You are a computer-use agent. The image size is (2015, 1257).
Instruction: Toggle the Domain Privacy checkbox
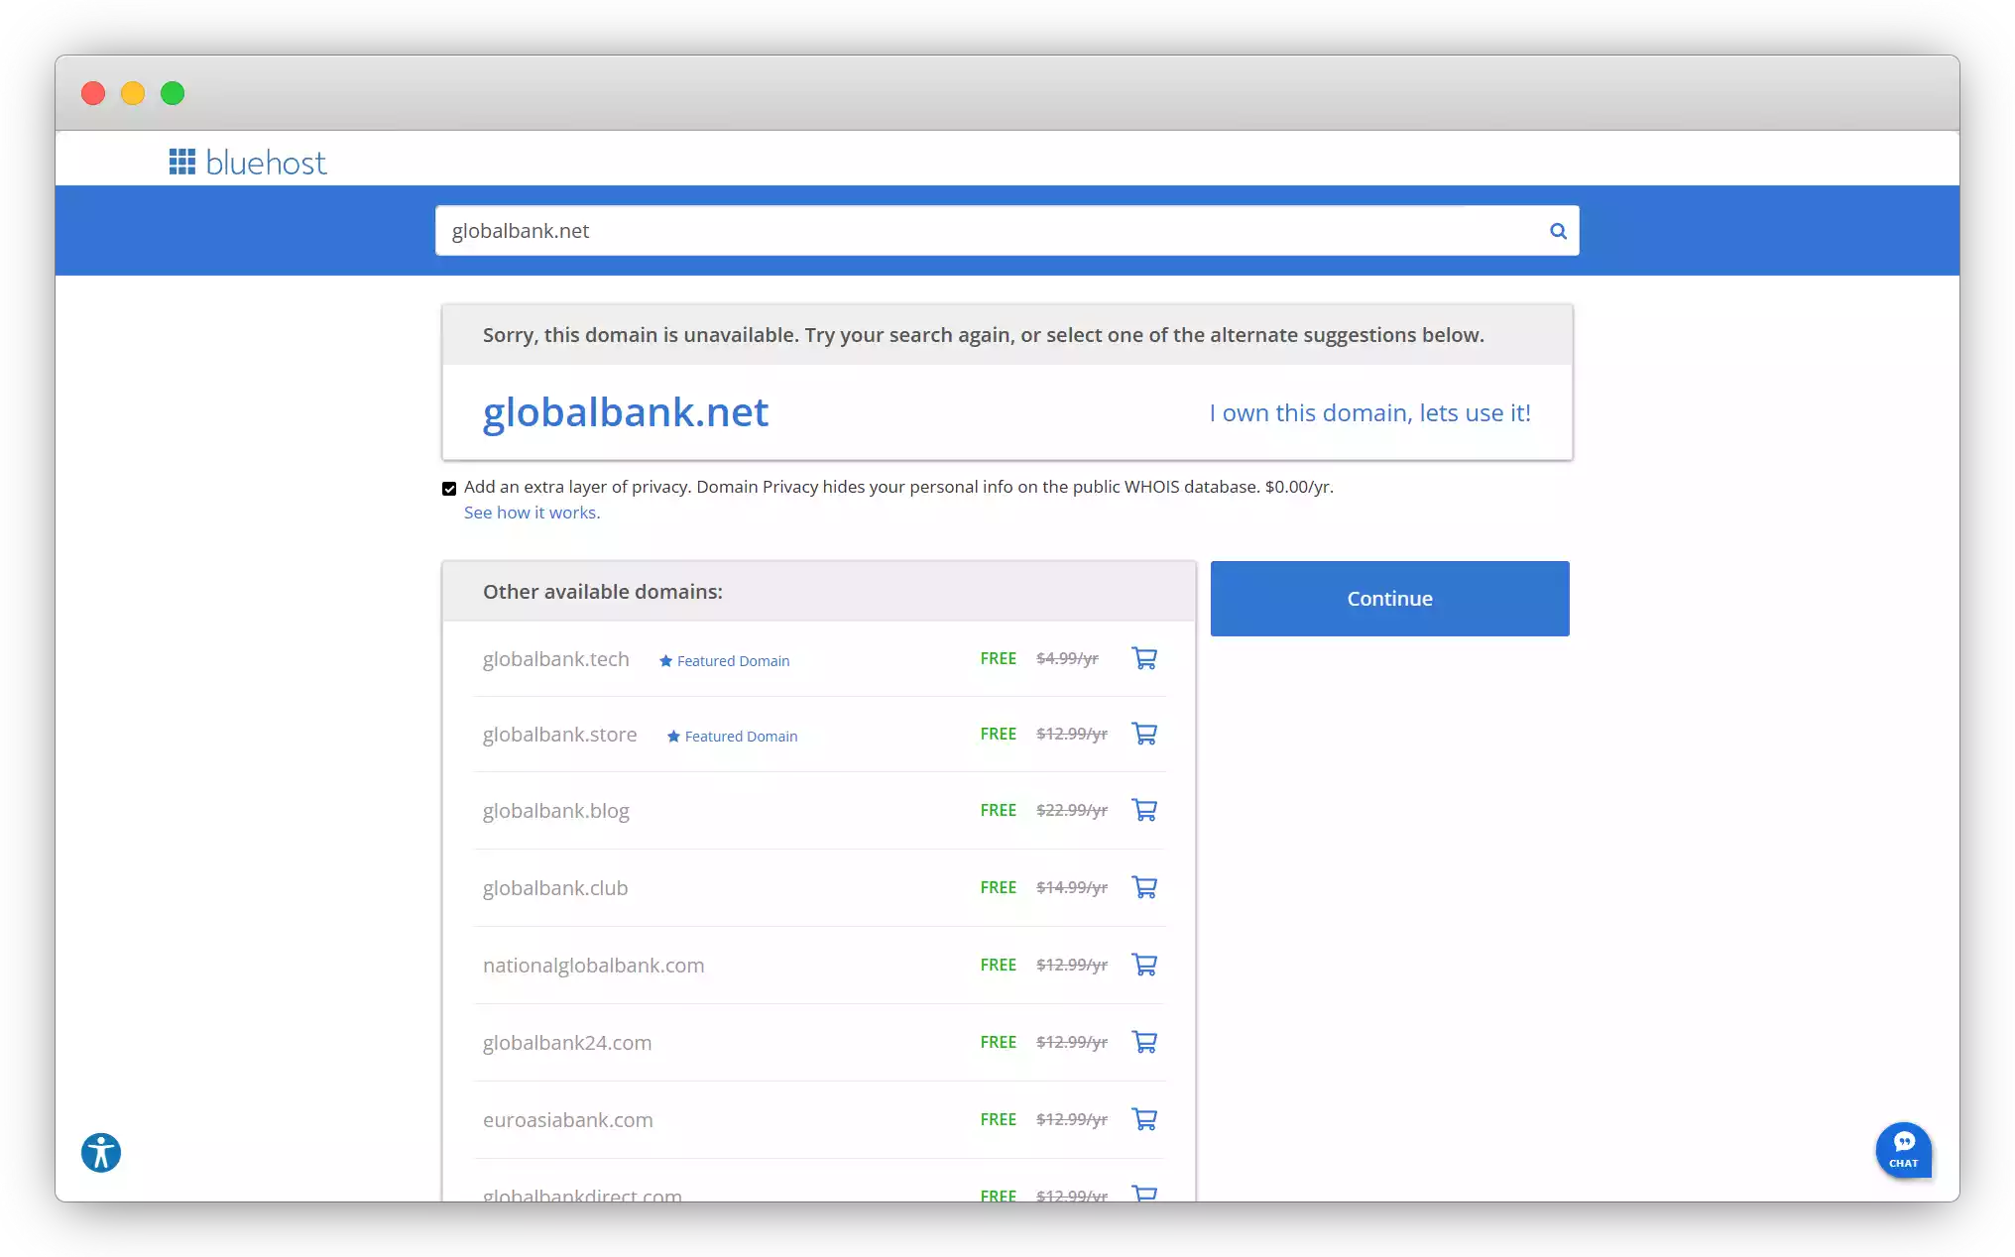click(449, 488)
